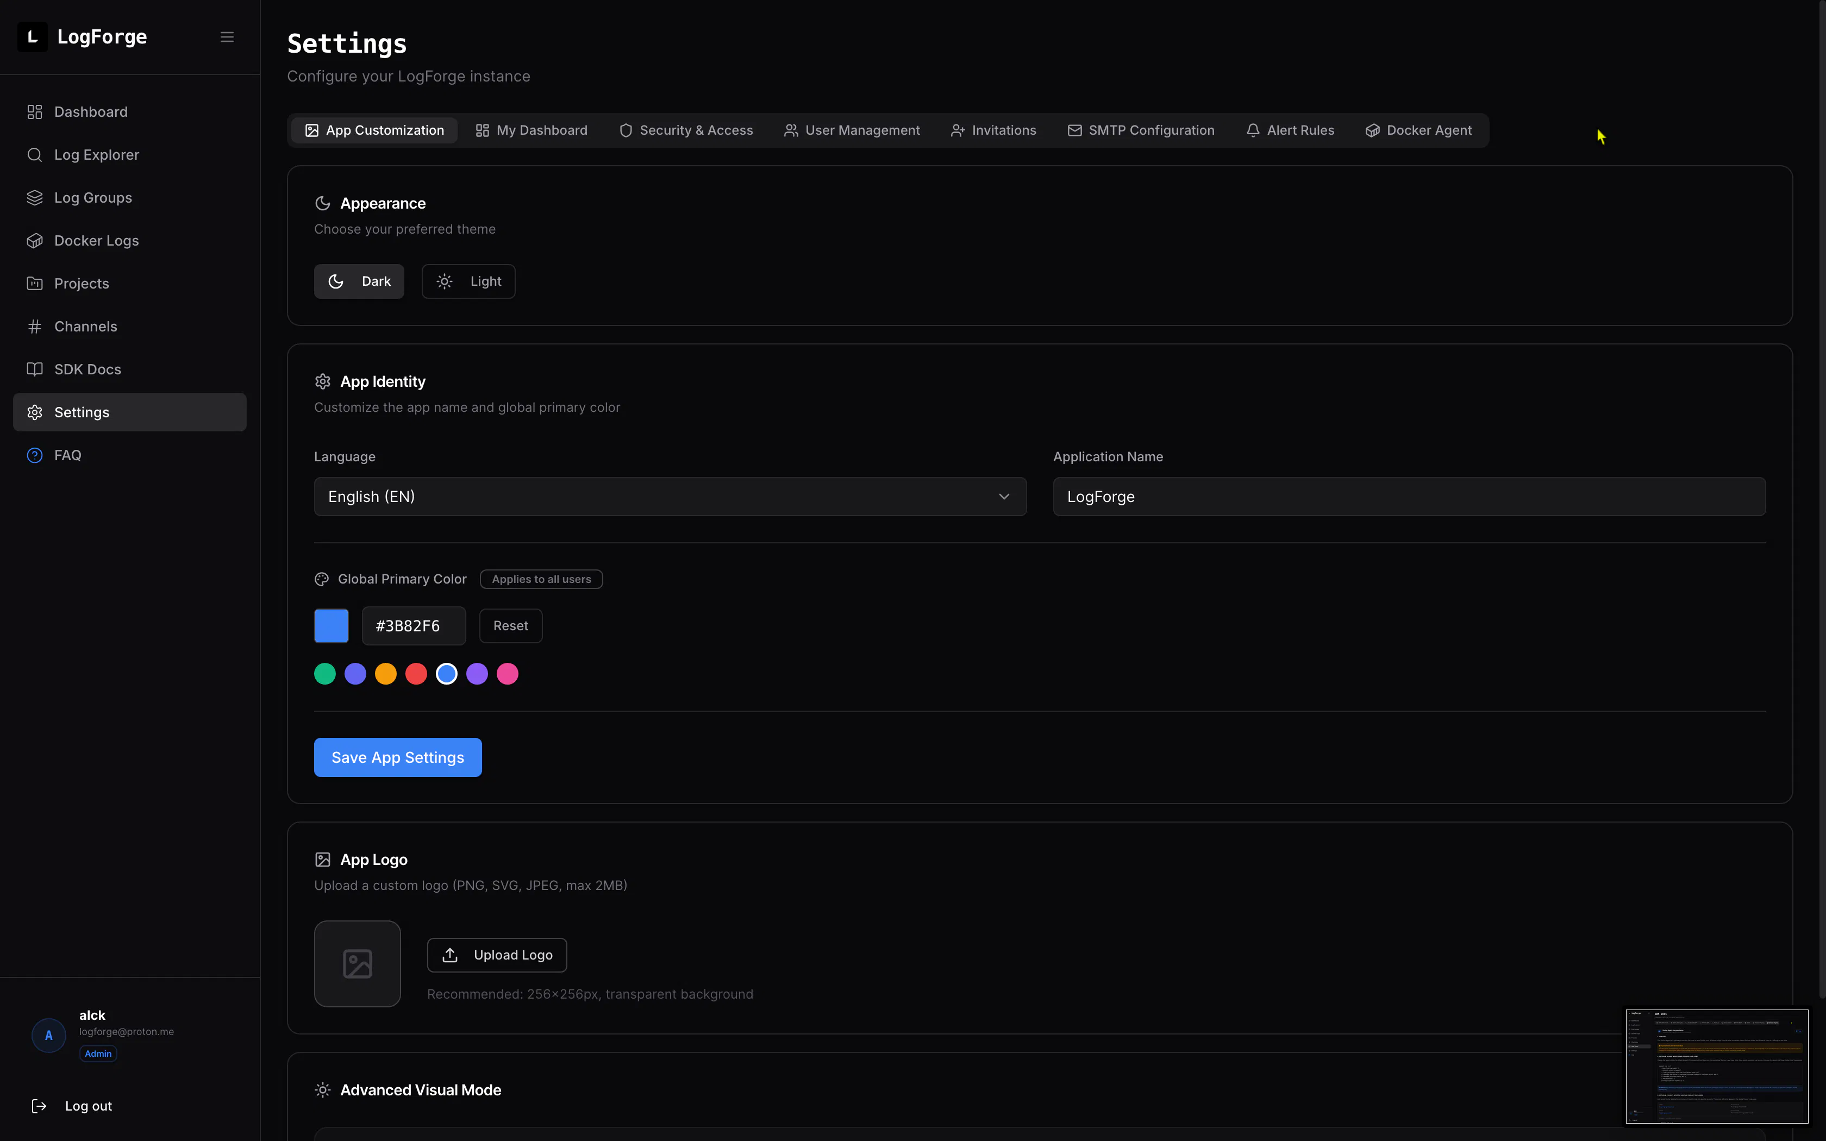1826x1141 pixels.
Task: Open Log Groups page label
Action: pyautogui.click(x=93, y=198)
